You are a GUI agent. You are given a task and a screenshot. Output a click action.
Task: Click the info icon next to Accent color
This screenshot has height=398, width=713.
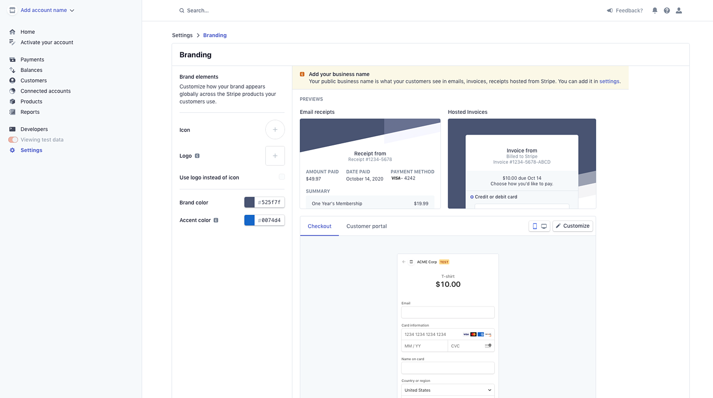click(x=216, y=220)
